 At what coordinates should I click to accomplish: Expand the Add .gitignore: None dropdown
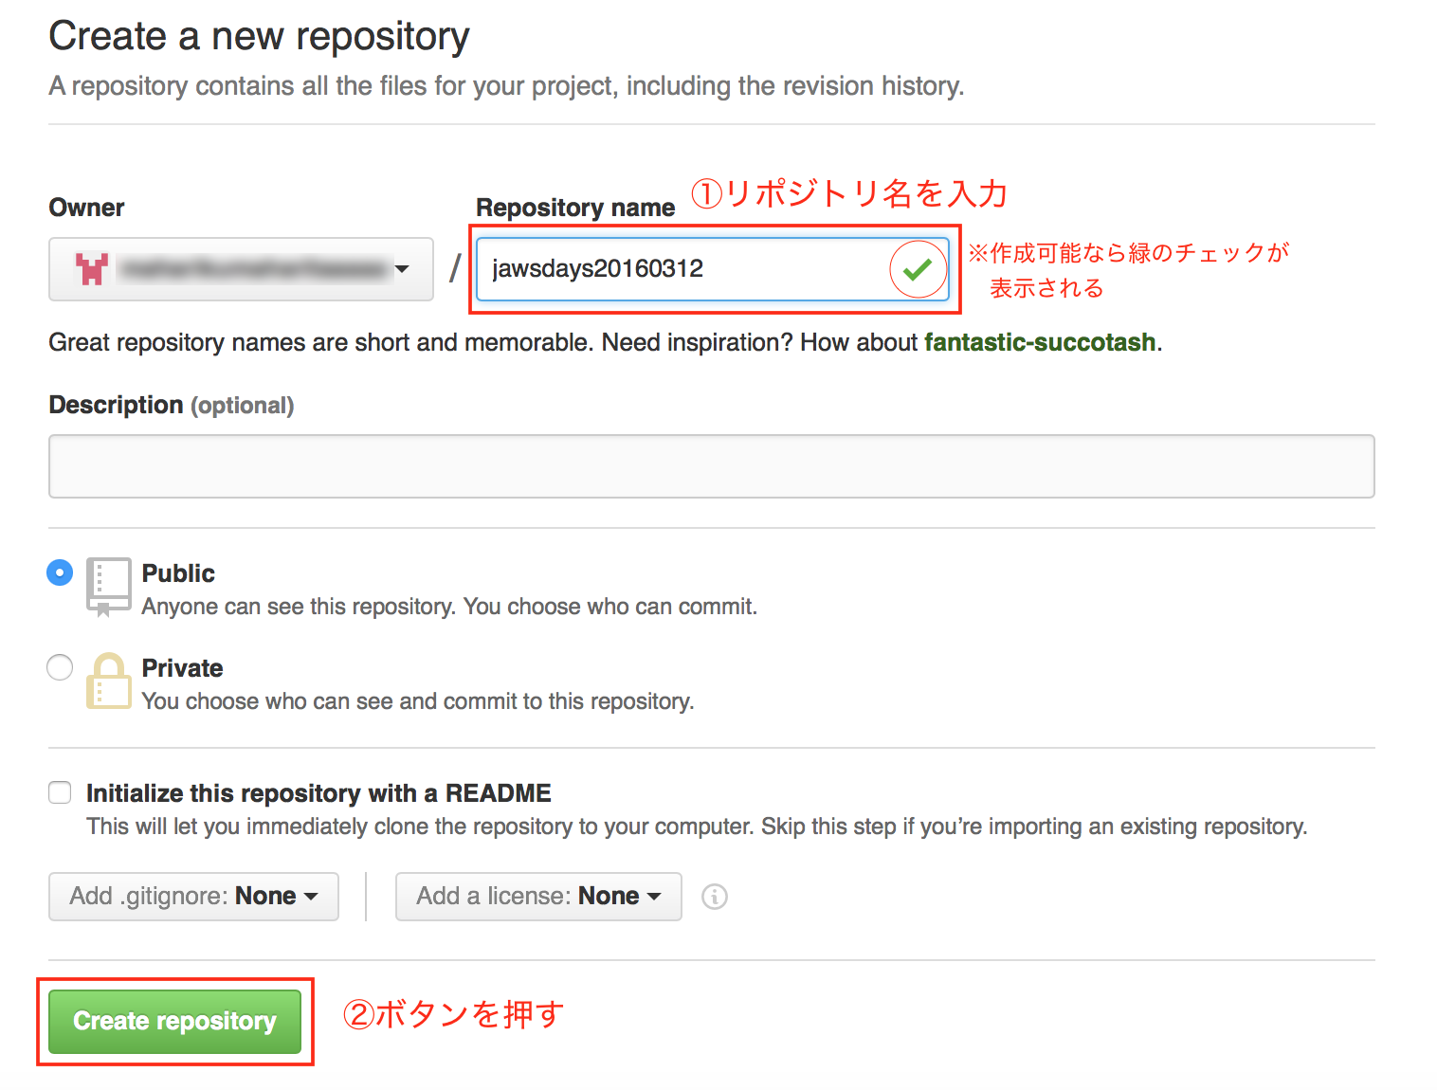coord(193,896)
